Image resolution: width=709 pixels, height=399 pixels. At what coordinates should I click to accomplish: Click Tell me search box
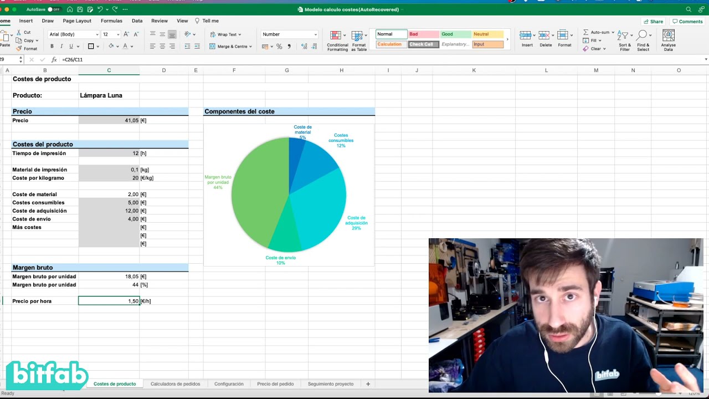(207, 21)
